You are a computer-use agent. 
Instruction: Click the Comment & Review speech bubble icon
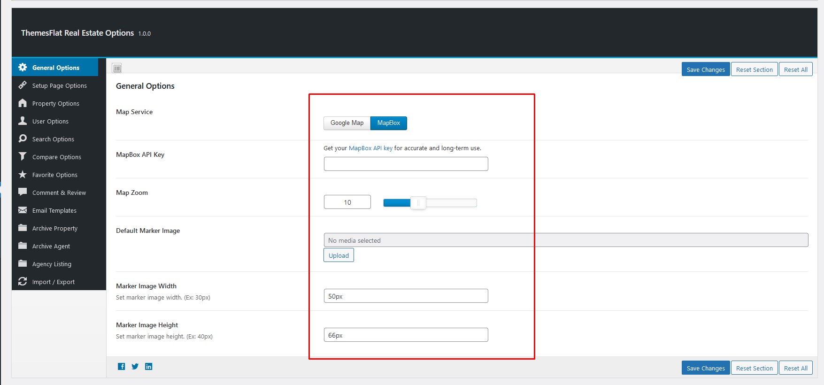(23, 192)
